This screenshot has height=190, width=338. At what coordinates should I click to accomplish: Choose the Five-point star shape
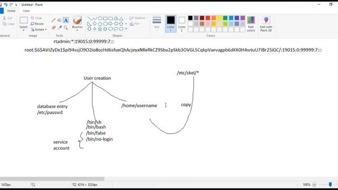pos(100,29)
